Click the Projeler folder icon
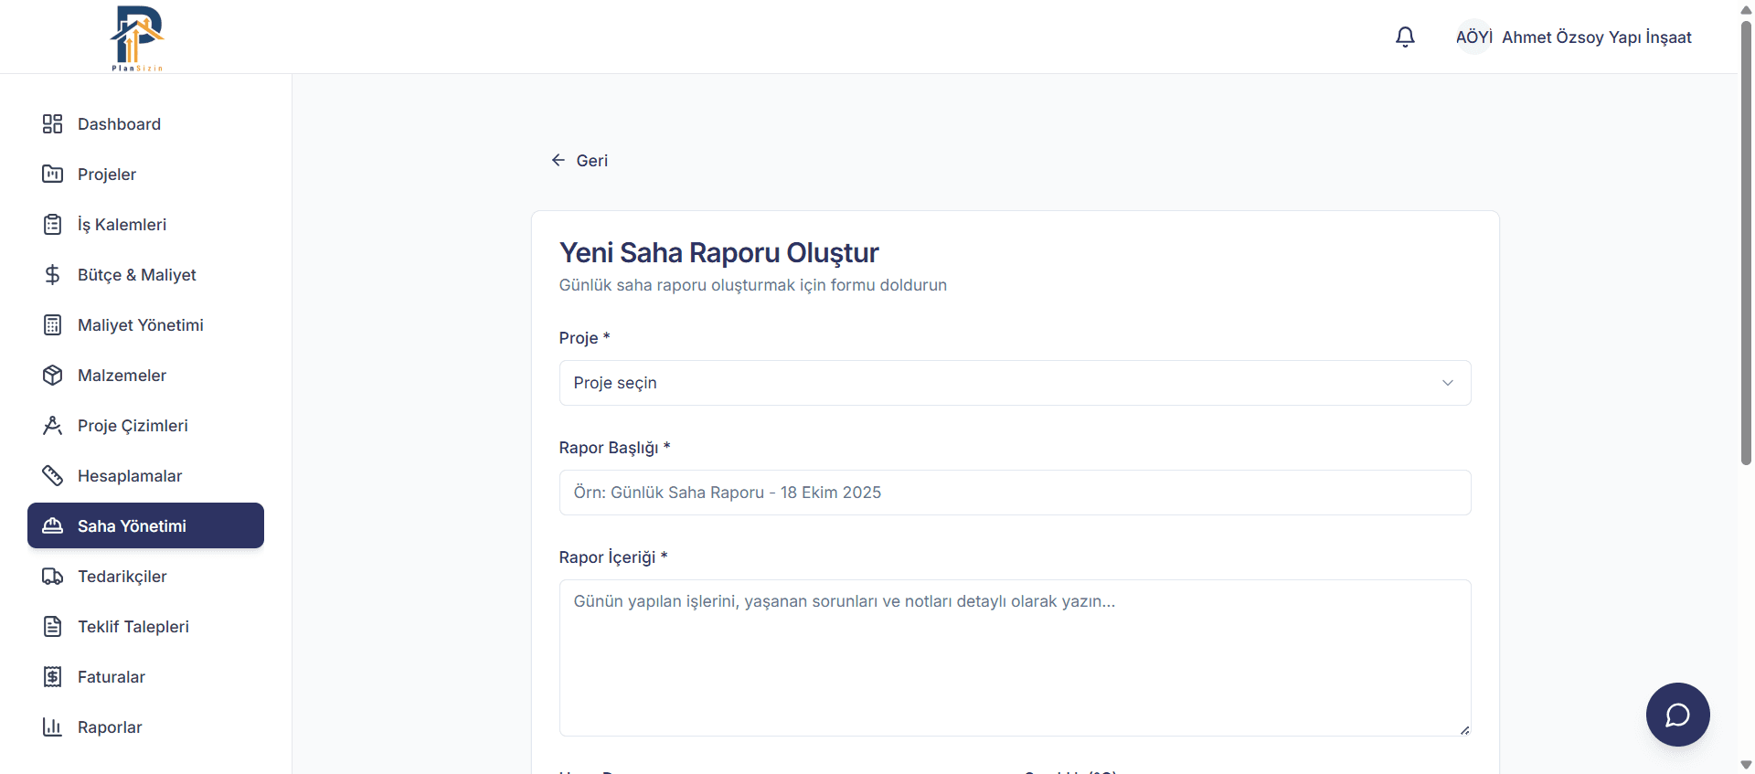This screenshot has height=774, width=1755. pos(52,175)
